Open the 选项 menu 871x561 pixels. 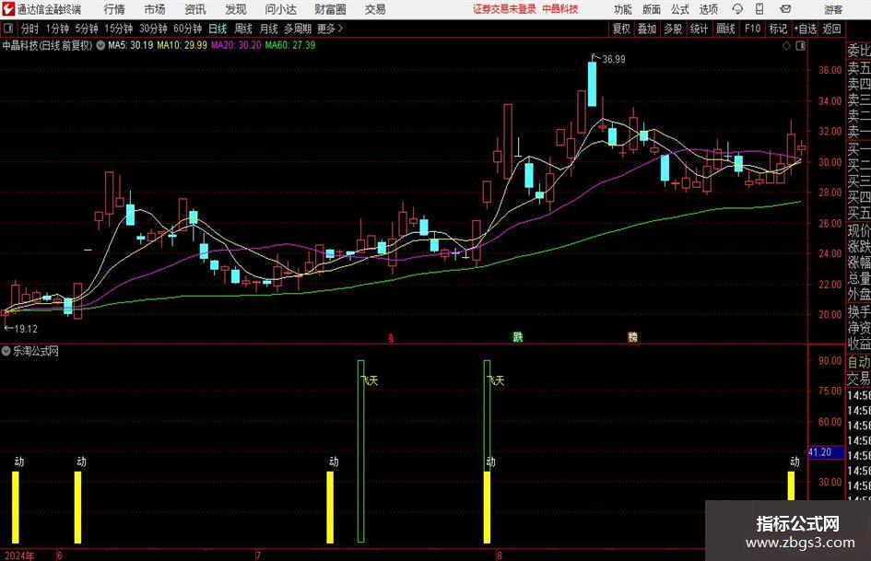click(708, 9)
